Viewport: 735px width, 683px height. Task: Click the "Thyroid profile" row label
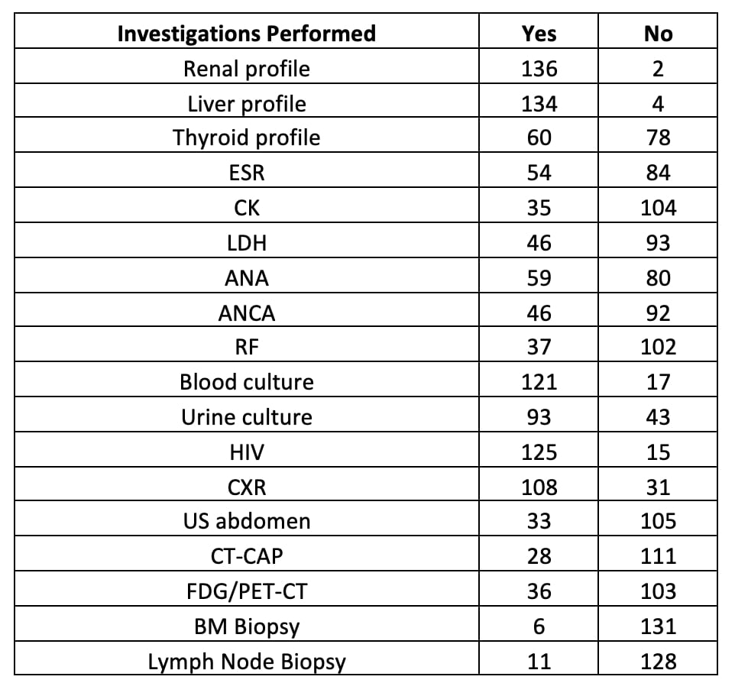(246, 138)
